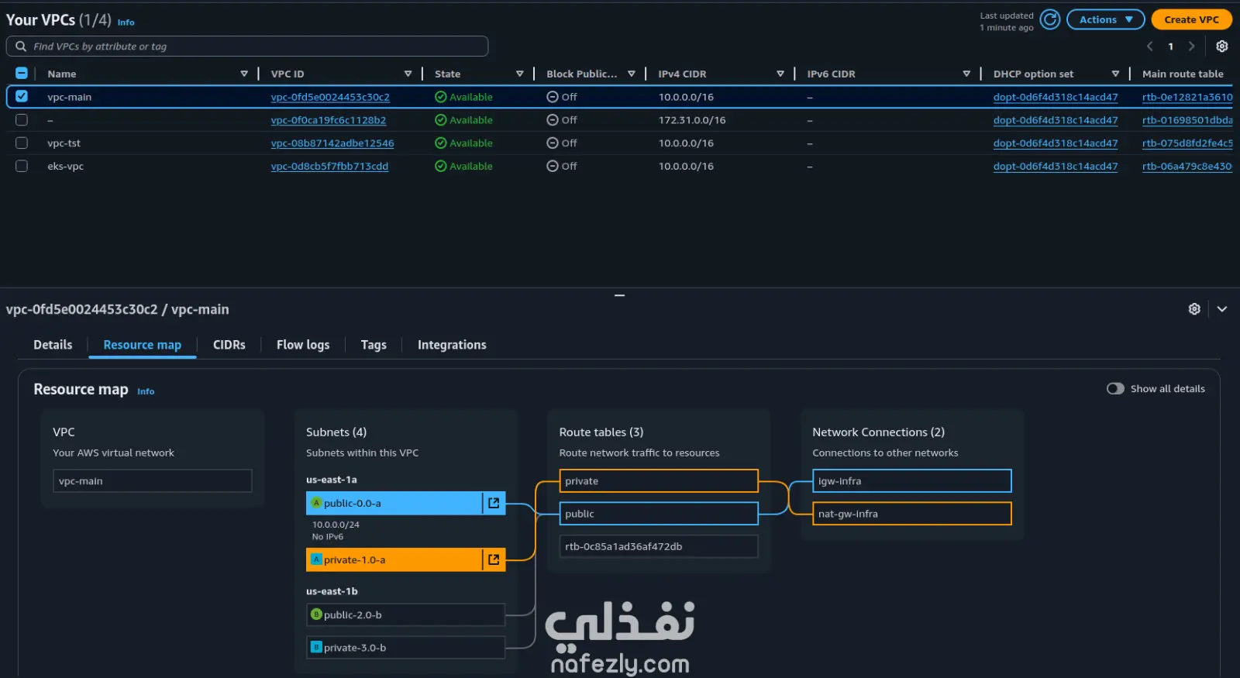Select the igw-infra network connection

[x=912, y=480]
